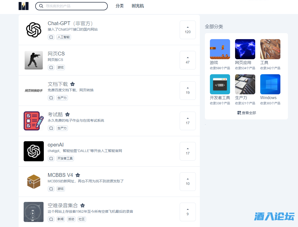The image size is (298, 227).
Task: Upvote 考试酷 with 17 votes
Action: 188,121
